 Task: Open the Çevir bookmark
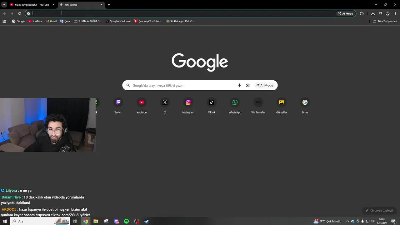(x=65, y=21)
